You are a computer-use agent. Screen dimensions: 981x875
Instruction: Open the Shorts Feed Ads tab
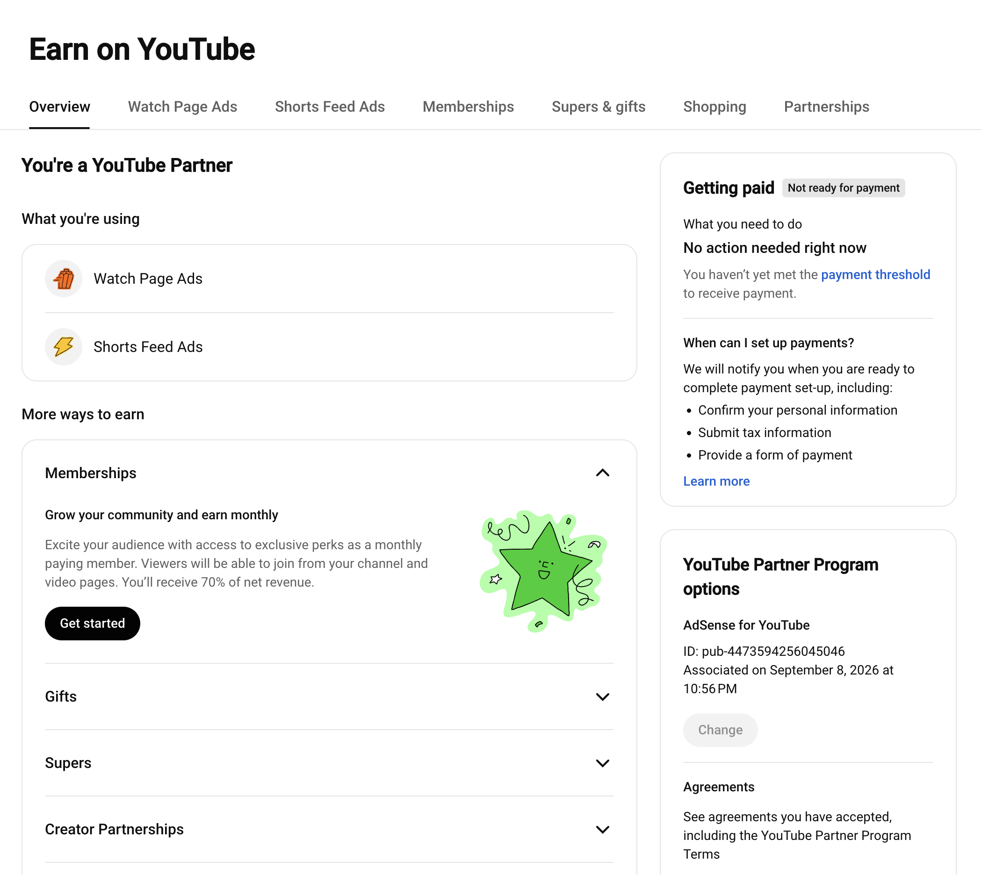pos(330,107)
